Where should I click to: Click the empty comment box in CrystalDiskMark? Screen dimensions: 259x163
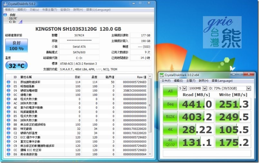coord(206,153)
